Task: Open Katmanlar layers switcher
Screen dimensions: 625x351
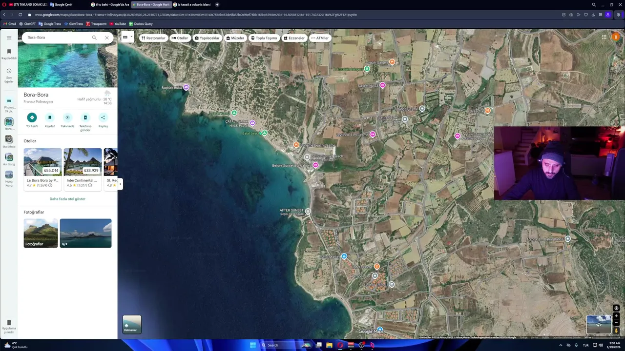Action: (132, 324)
